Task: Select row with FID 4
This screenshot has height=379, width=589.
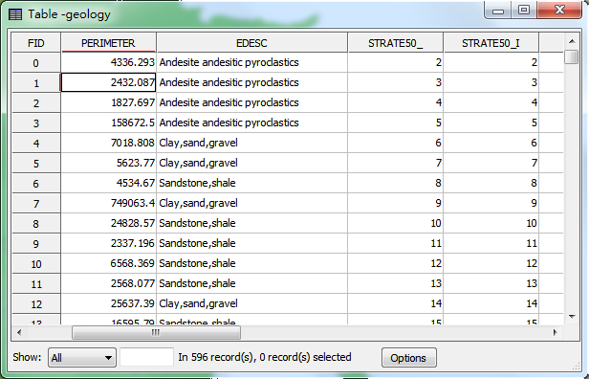Action: 36,143
